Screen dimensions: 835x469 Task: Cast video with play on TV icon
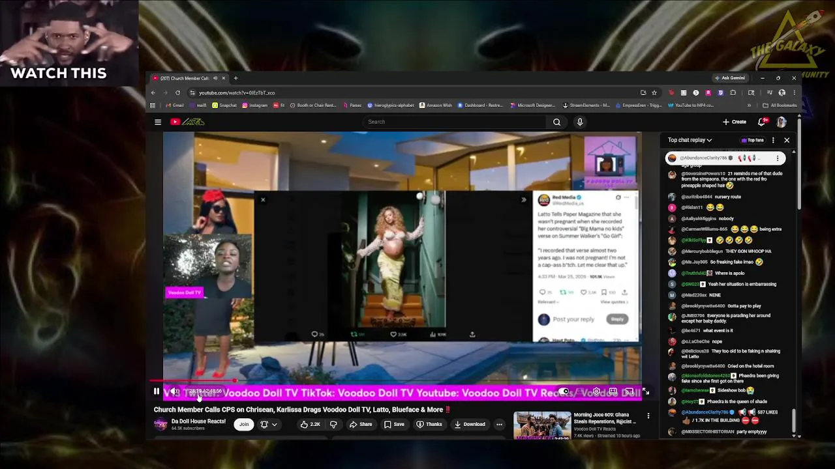click(629, 391)
